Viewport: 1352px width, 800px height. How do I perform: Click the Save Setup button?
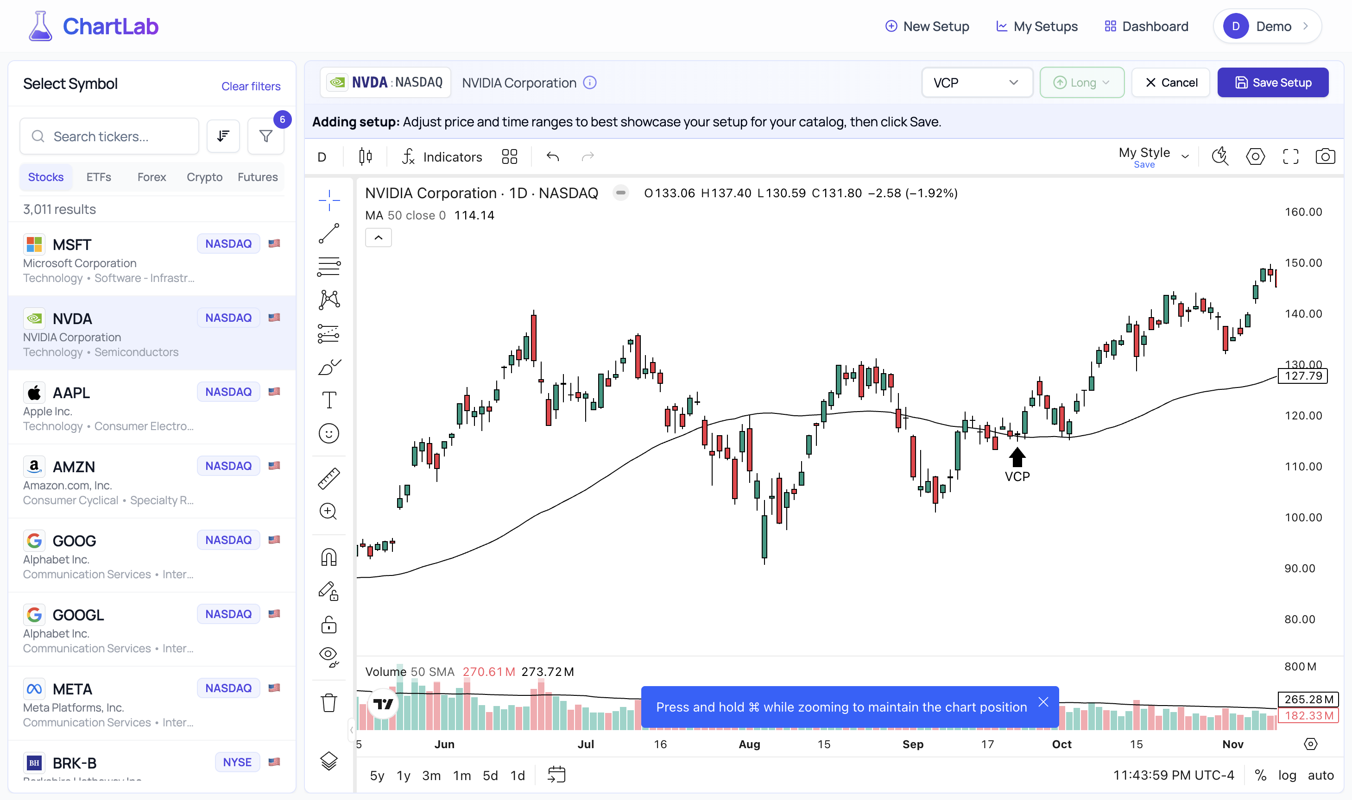[x=1273, y=82]
